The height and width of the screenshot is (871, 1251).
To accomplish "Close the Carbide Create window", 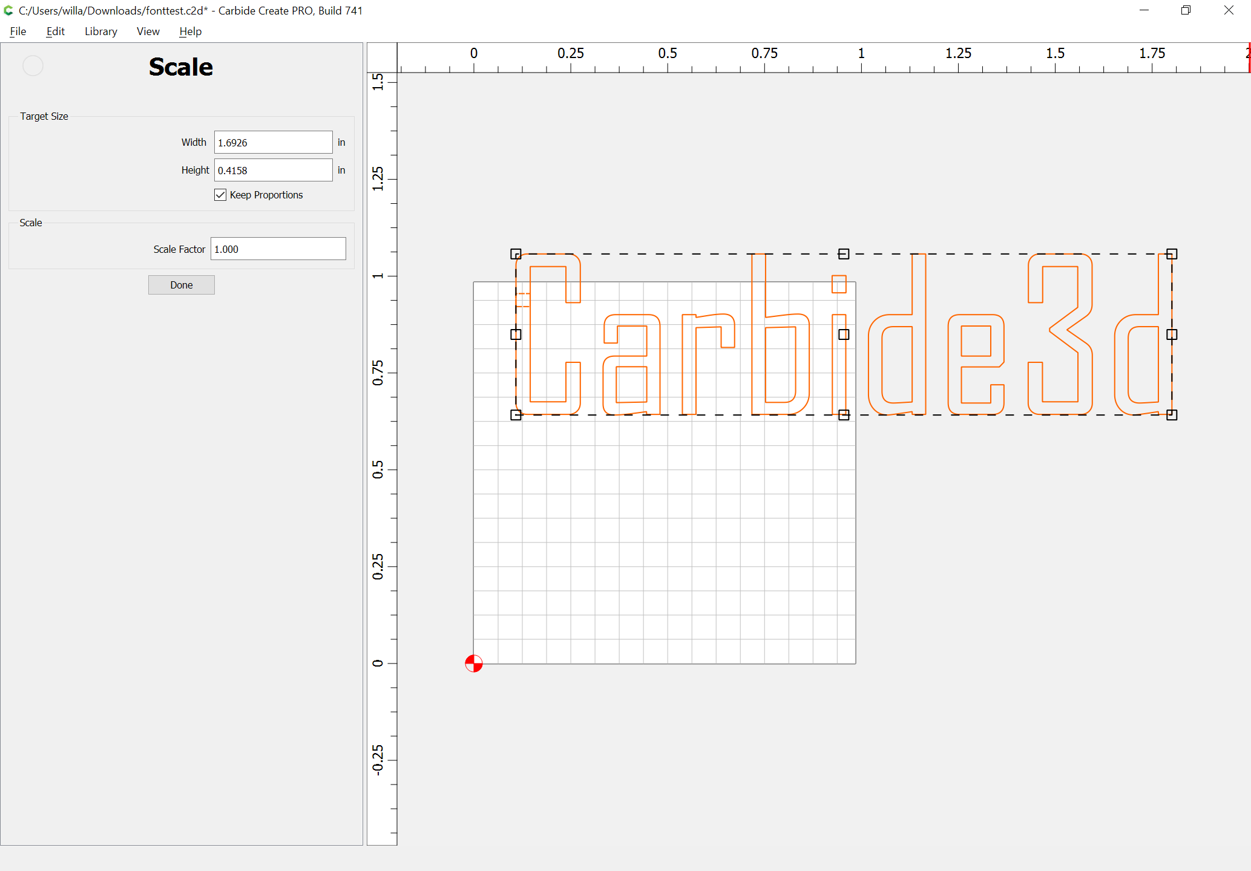I will (x=1229, y=10).
